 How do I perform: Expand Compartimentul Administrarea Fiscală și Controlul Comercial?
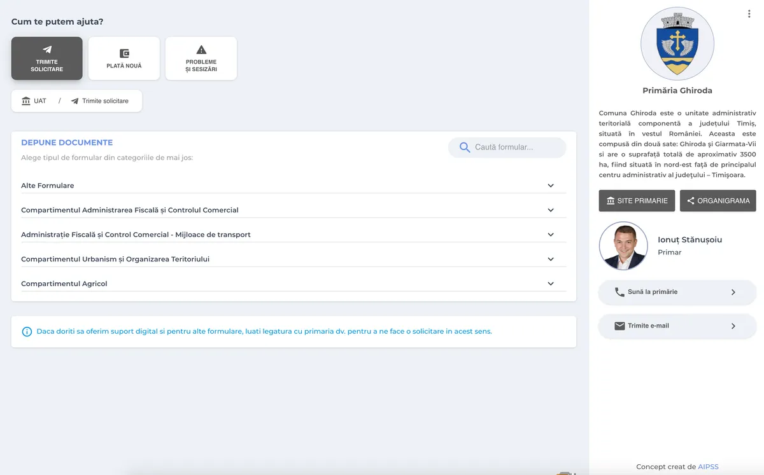294,210
